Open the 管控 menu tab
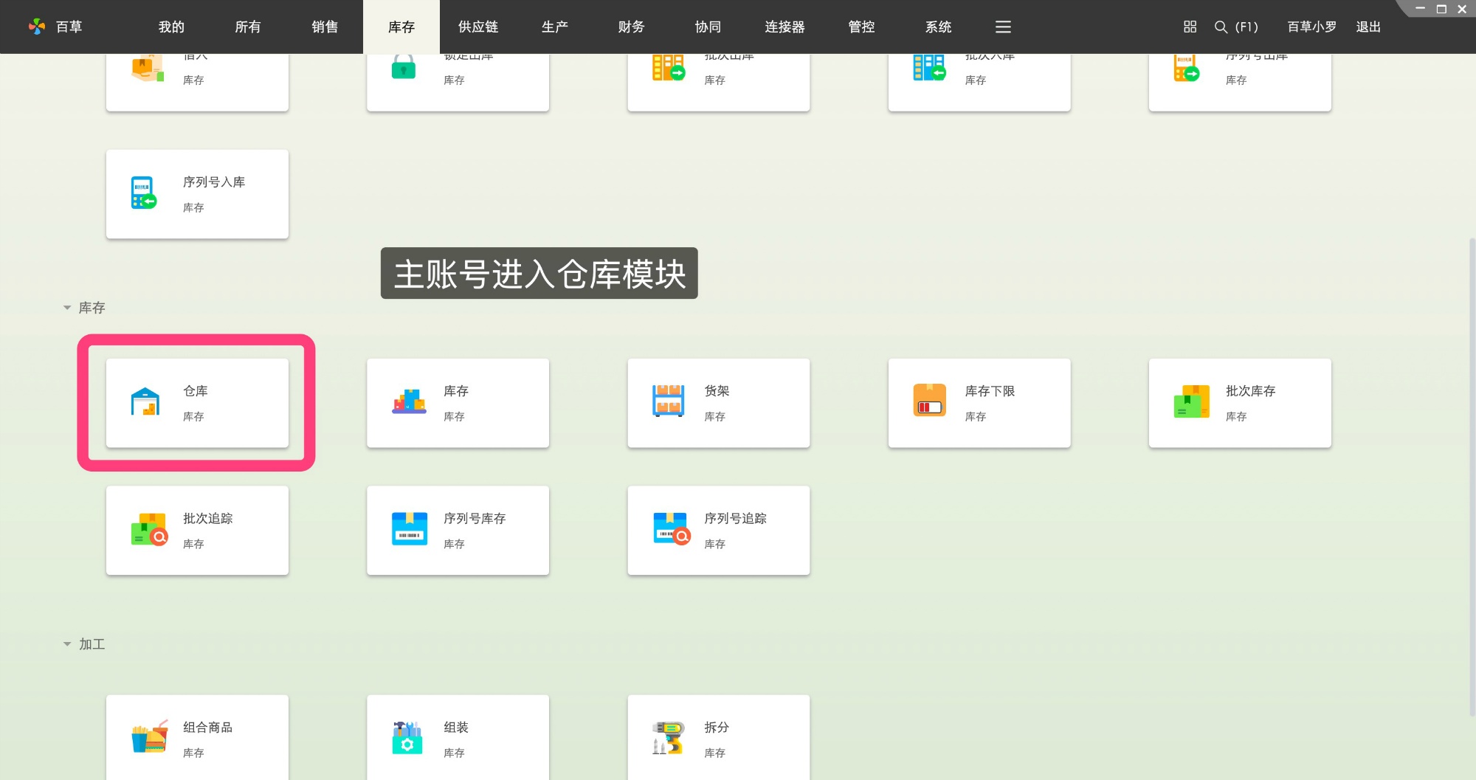Image resolution: width=1476 pixels, height=780 pixels. click(862, 27)
